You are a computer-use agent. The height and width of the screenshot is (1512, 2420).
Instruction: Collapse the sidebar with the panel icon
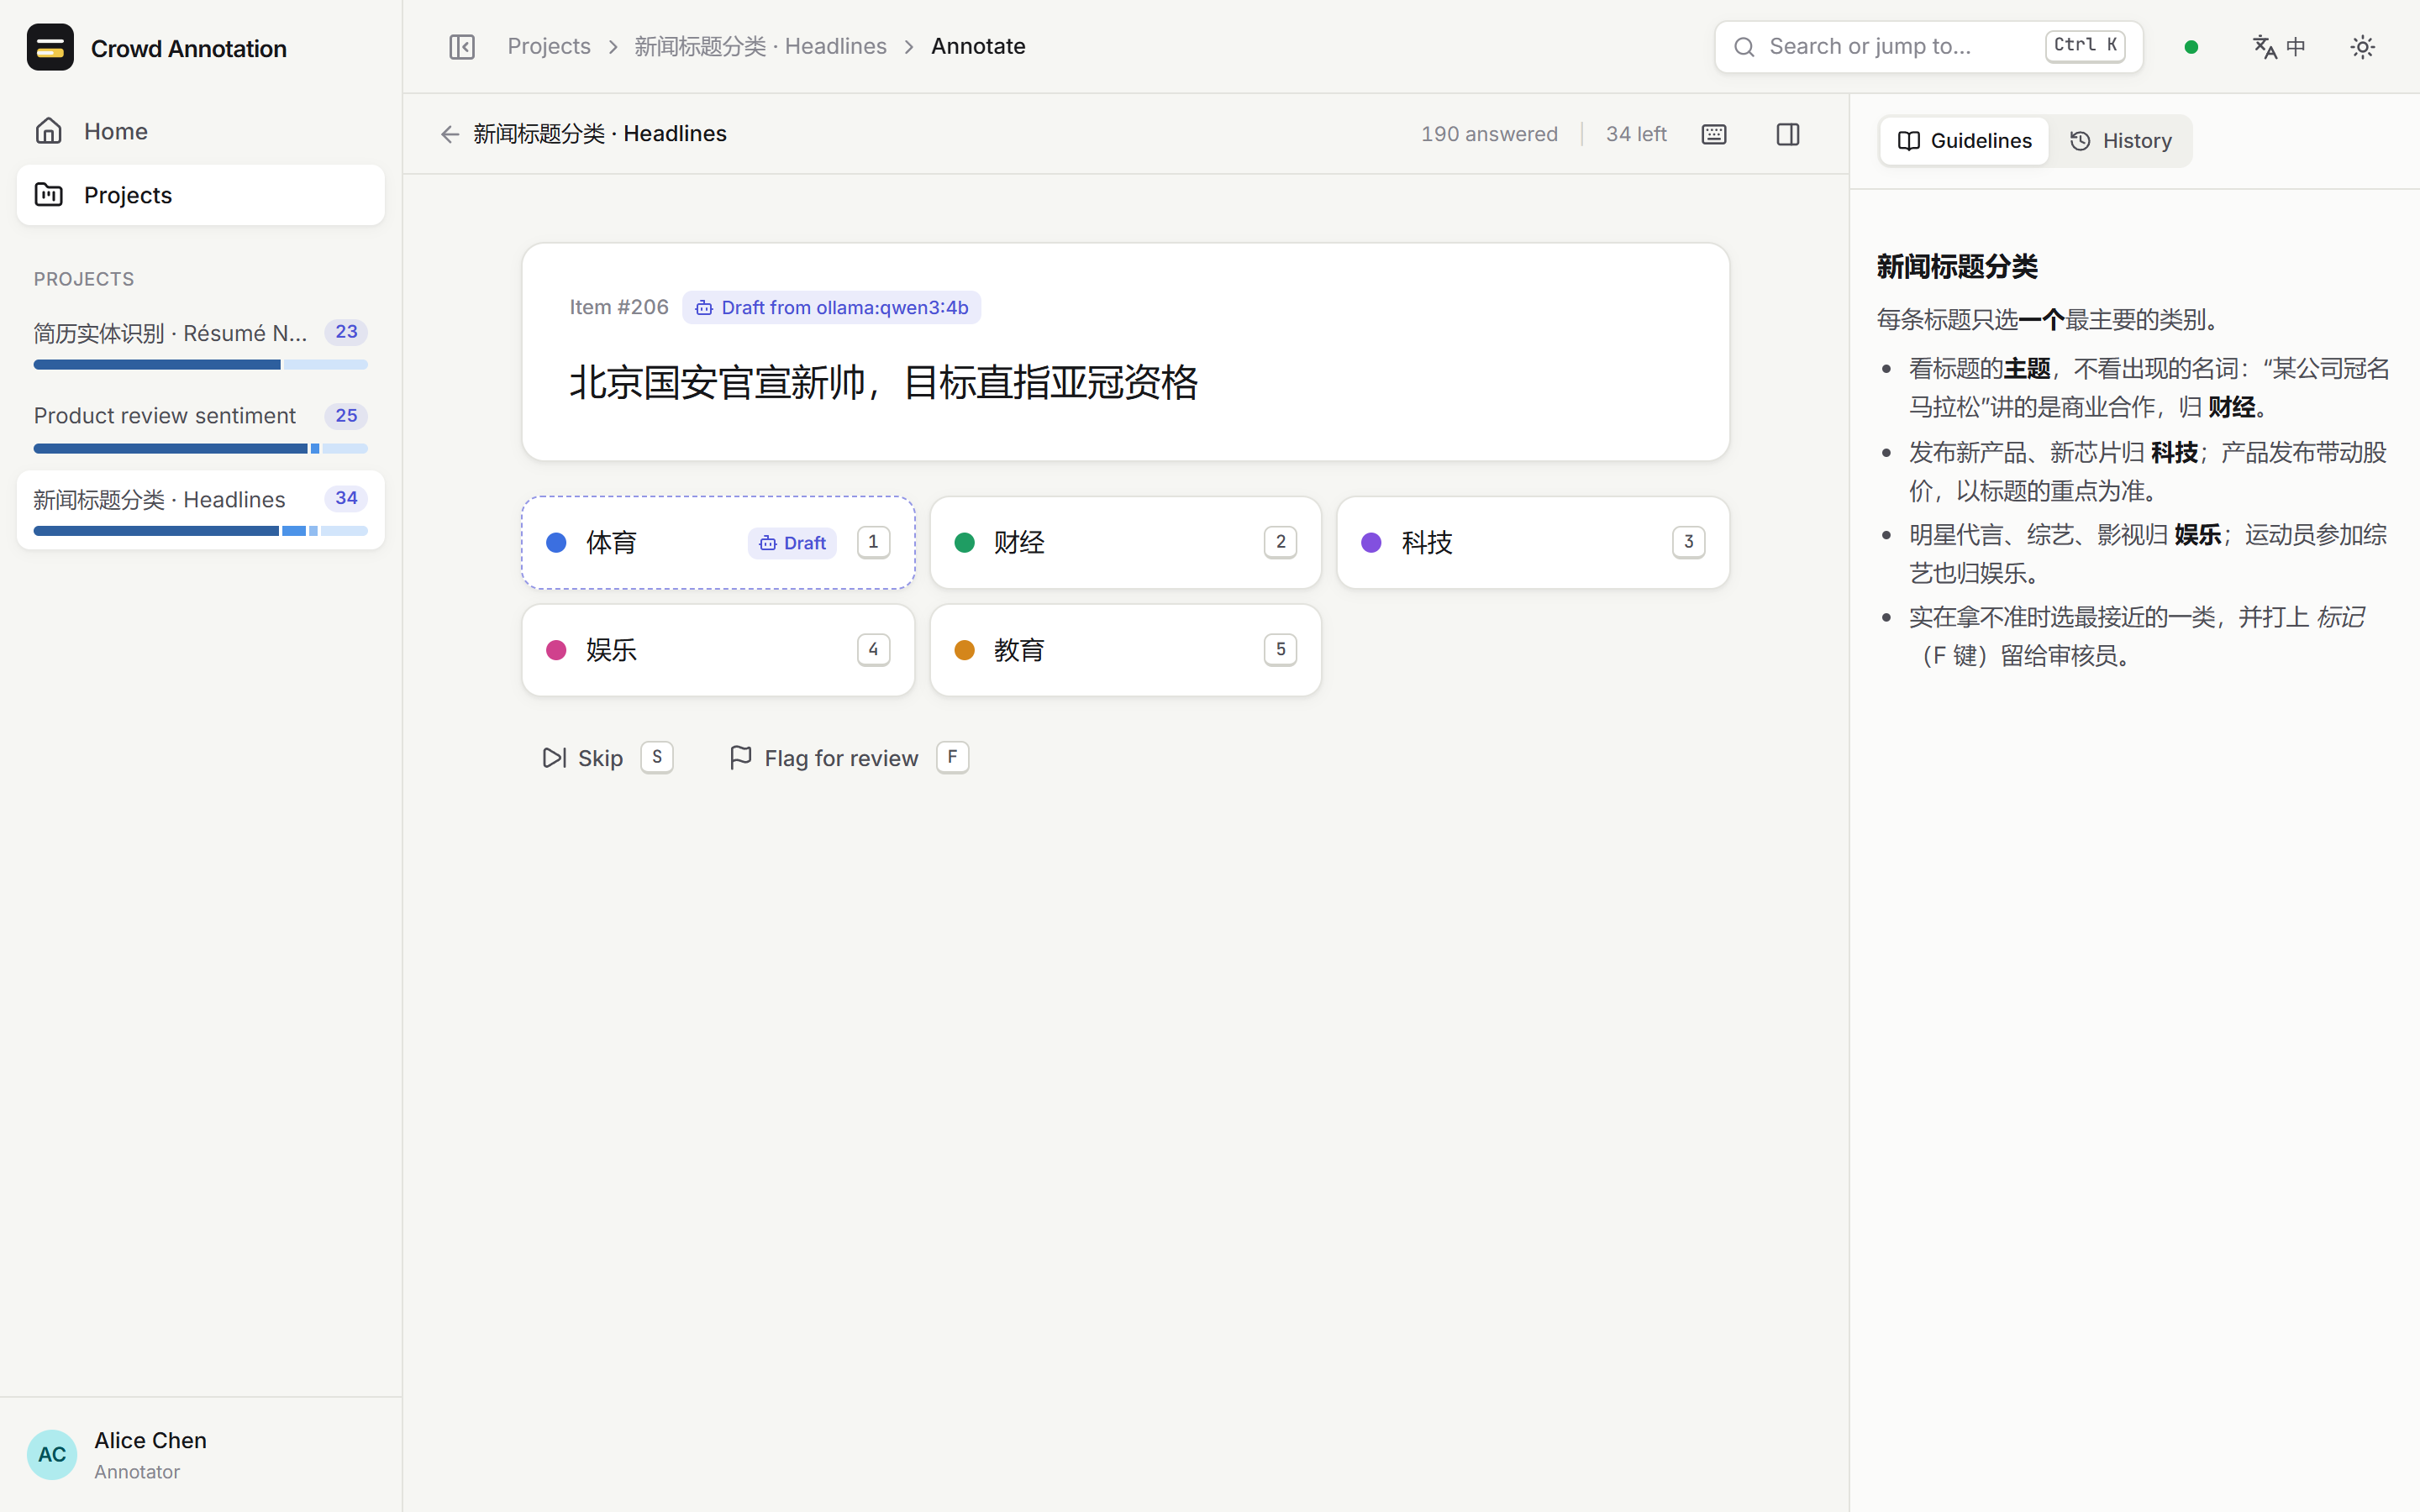click(x=462, y=47)
